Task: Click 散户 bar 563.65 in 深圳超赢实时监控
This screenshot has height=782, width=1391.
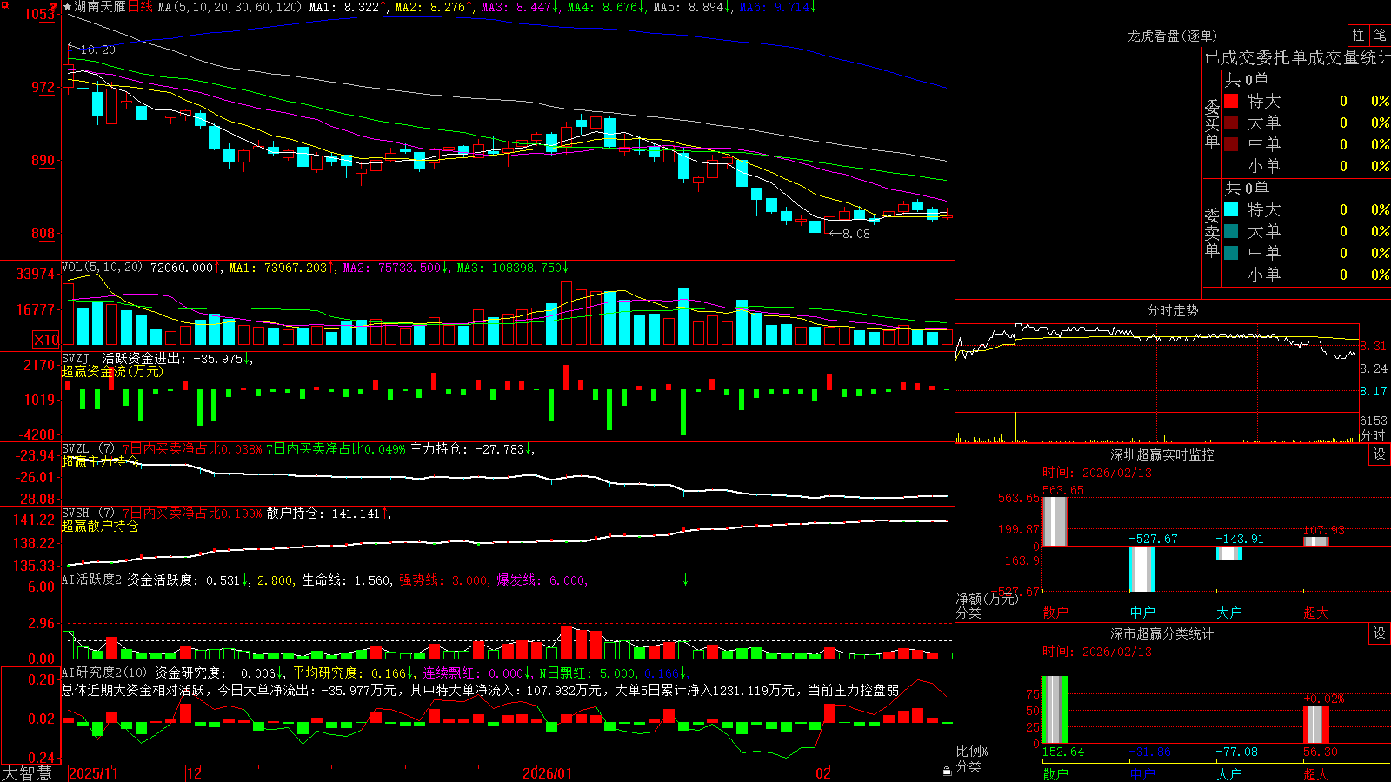Action: (x=1055, y=521)
